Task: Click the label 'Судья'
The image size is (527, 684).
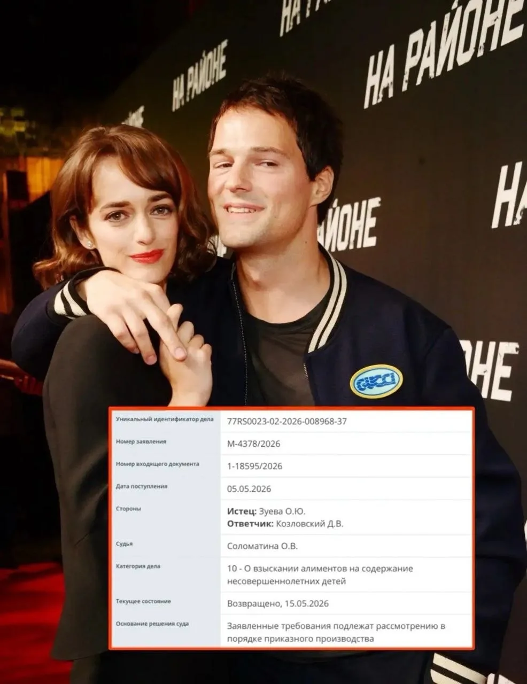Action: click(124, 544)
